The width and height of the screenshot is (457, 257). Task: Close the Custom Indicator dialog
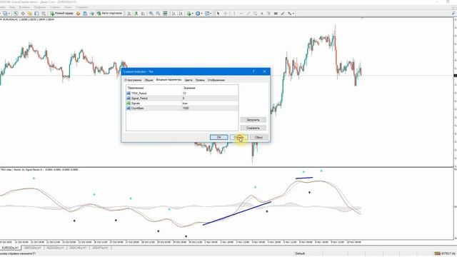coord(264,71)
